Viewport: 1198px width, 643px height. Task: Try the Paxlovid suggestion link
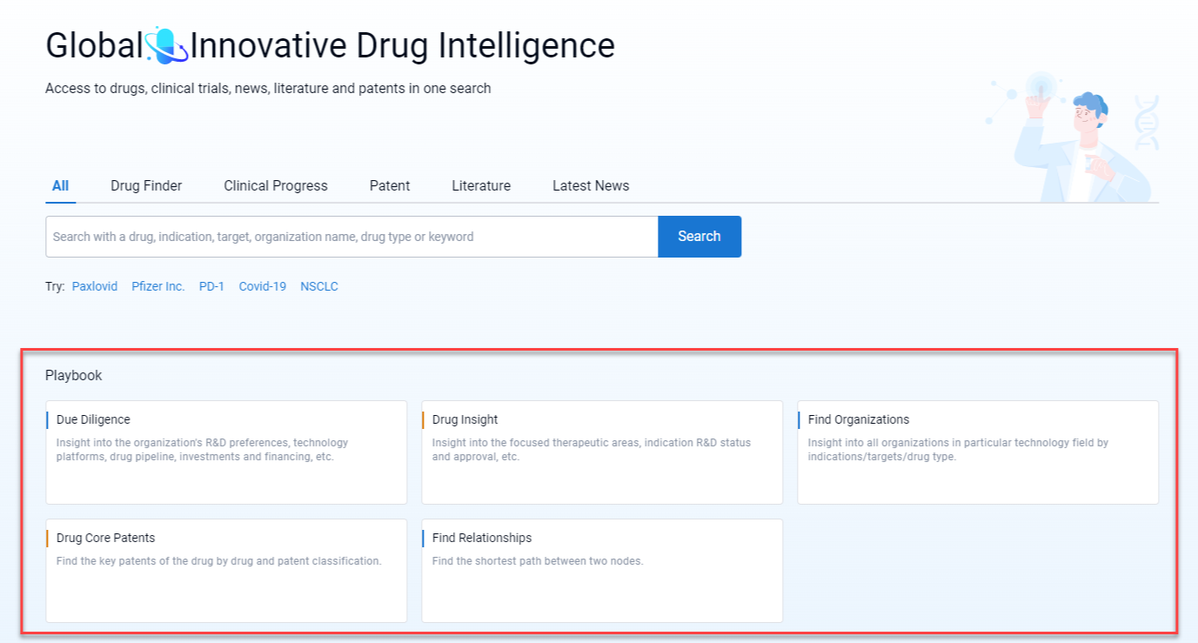95,286
